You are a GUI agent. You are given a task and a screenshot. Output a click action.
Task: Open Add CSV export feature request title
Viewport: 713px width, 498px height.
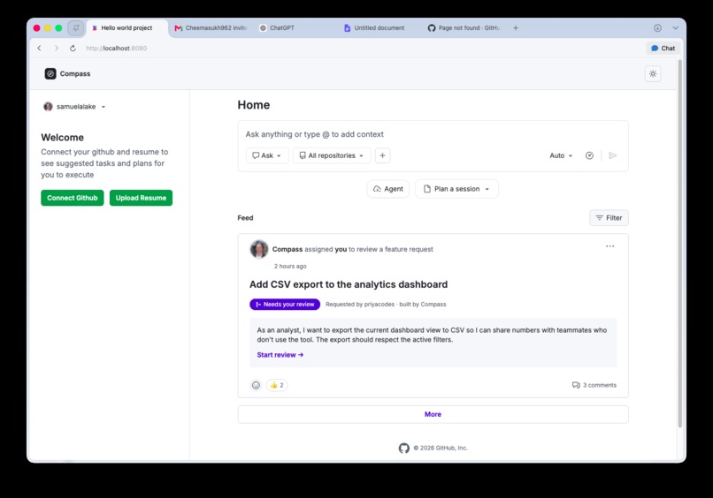click(x=349, y=284)
